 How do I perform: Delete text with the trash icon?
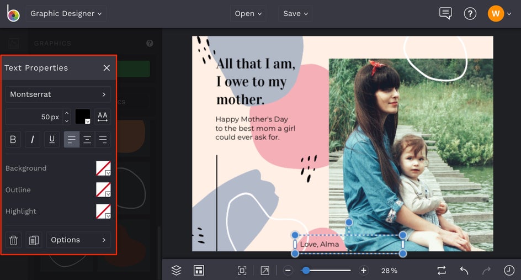[x=13, y=240]
